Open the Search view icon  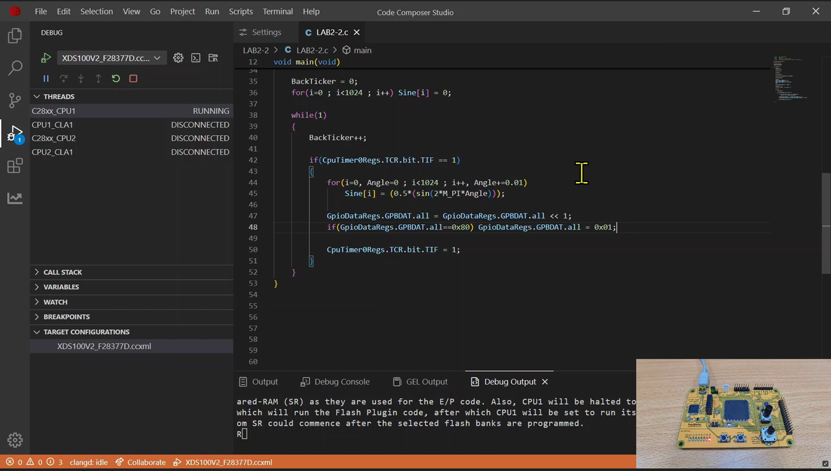pyautogui.click(x=15, y=68)
